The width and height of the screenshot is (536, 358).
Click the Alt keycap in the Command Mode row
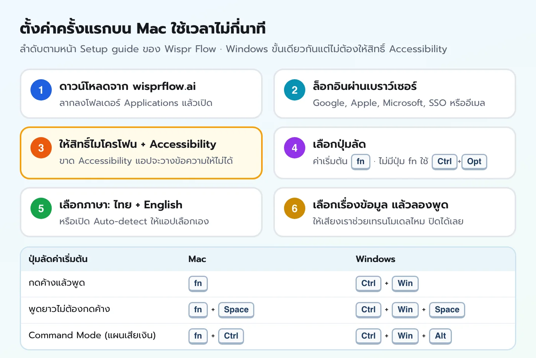440,336
